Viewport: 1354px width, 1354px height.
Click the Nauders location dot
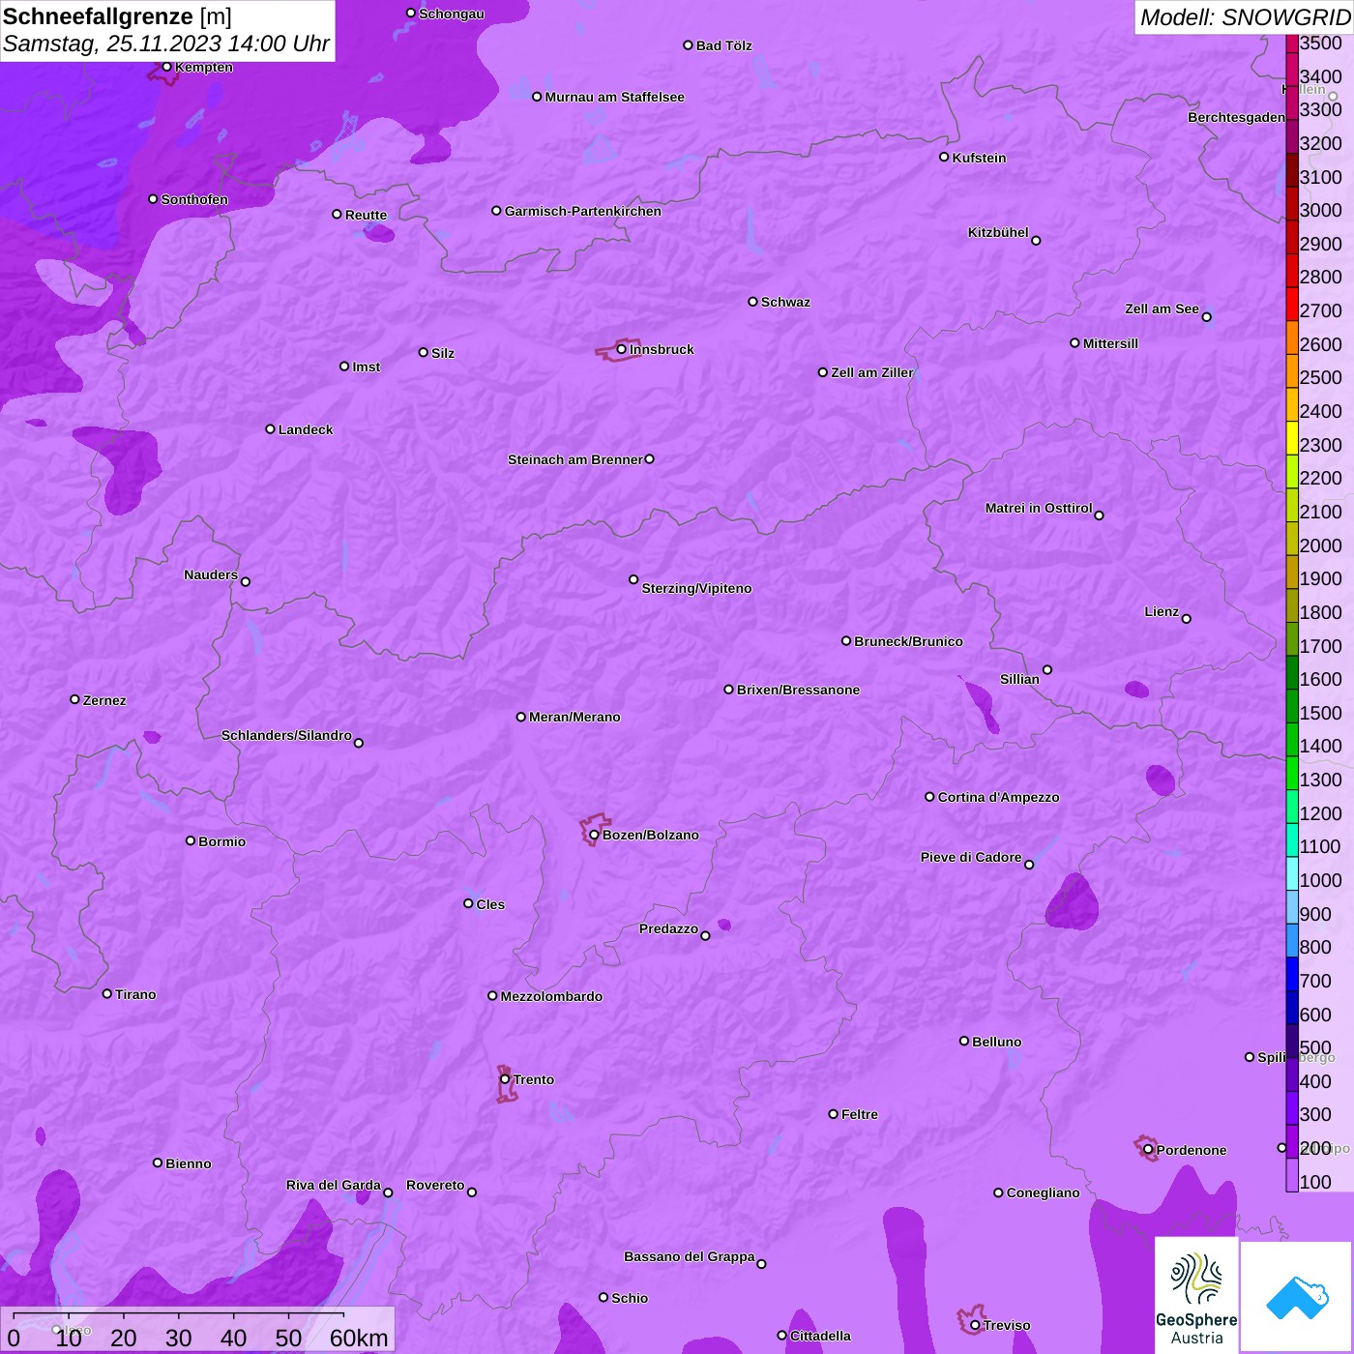246,581
